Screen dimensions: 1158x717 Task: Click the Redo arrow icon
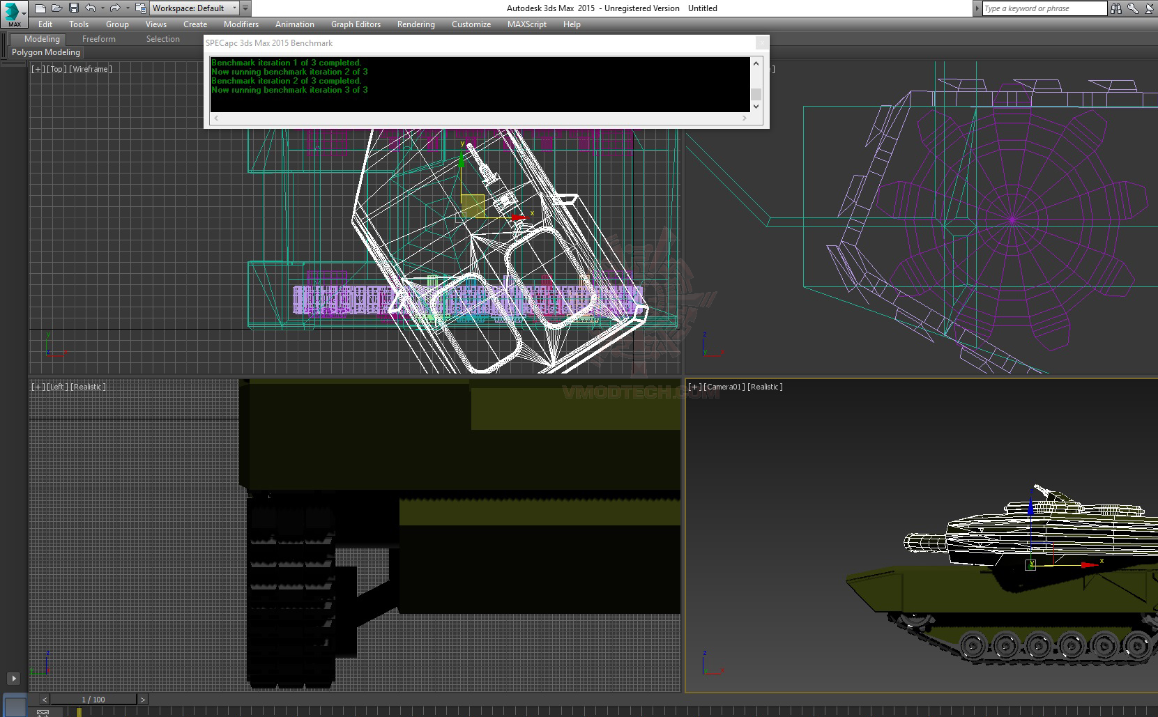(115, 8)
